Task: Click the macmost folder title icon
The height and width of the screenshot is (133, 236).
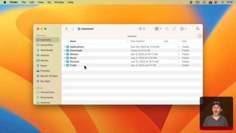Action: 79,29
